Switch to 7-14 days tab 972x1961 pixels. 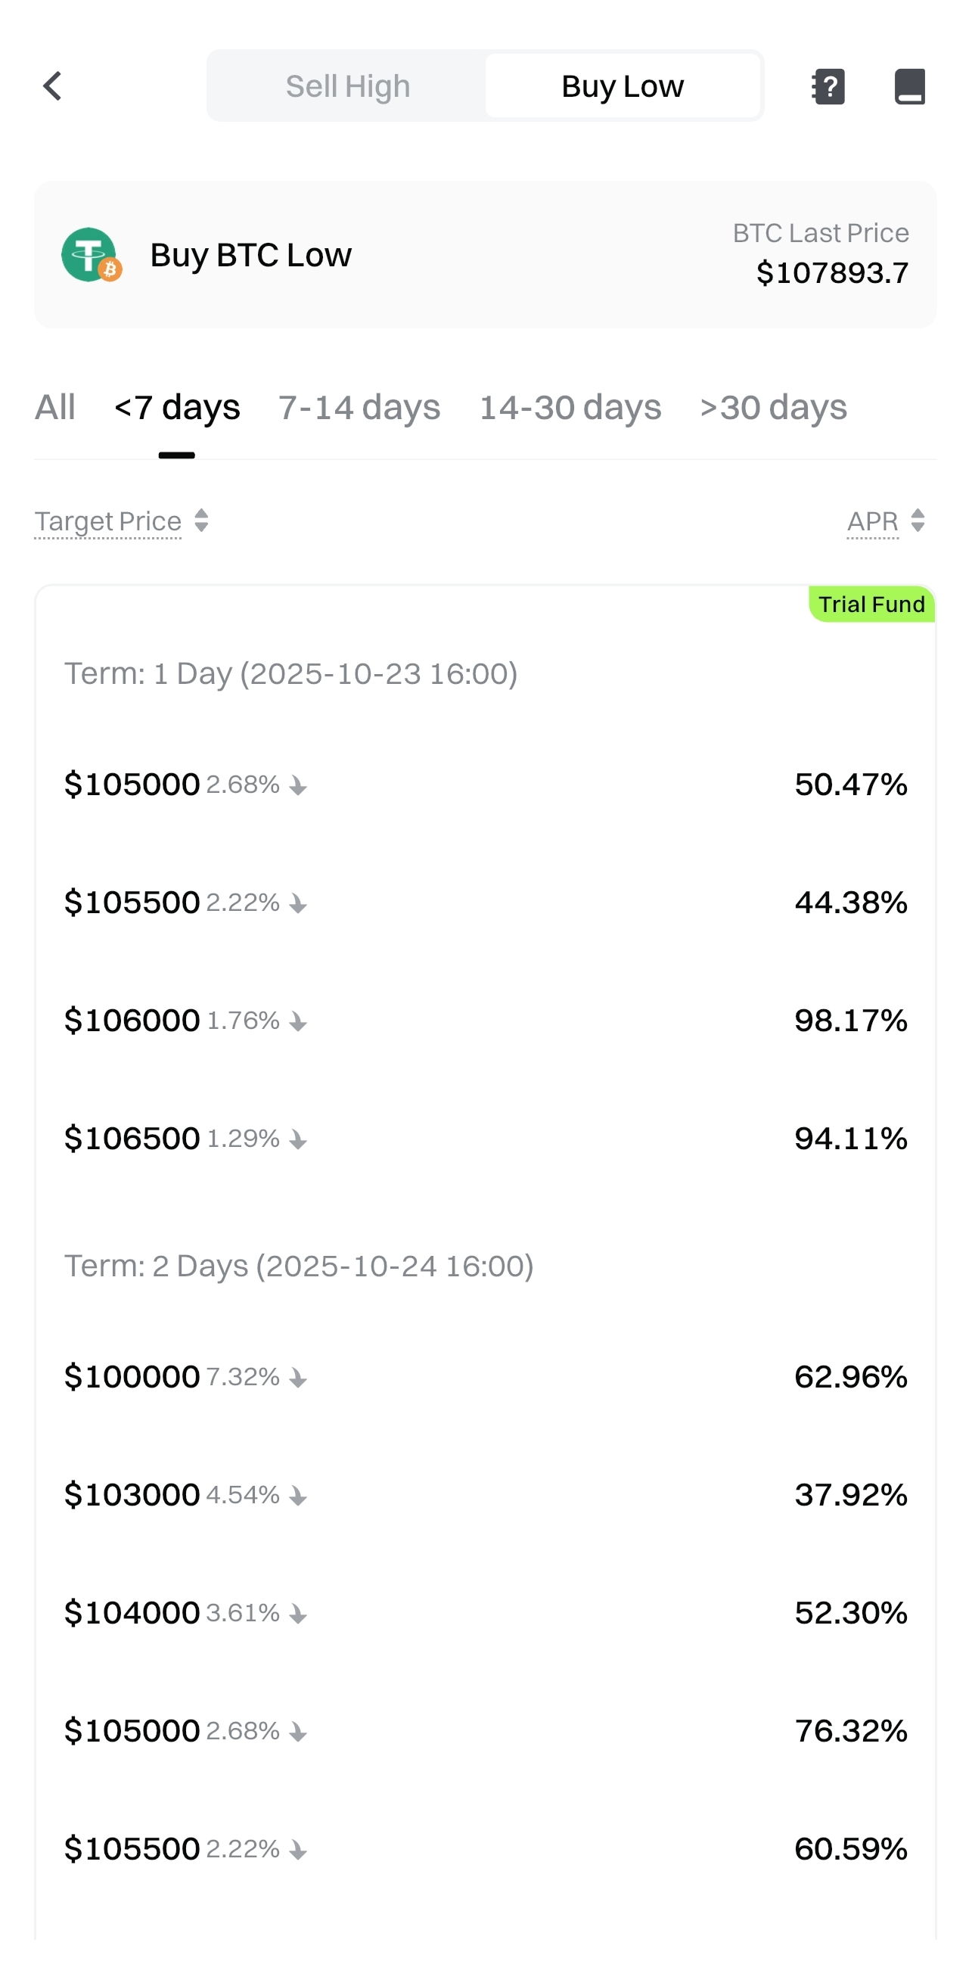pos(359,407)
